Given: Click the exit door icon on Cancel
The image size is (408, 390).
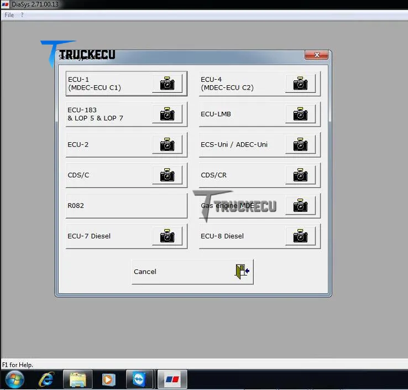Looking at the screenshot, I should 242,272.
